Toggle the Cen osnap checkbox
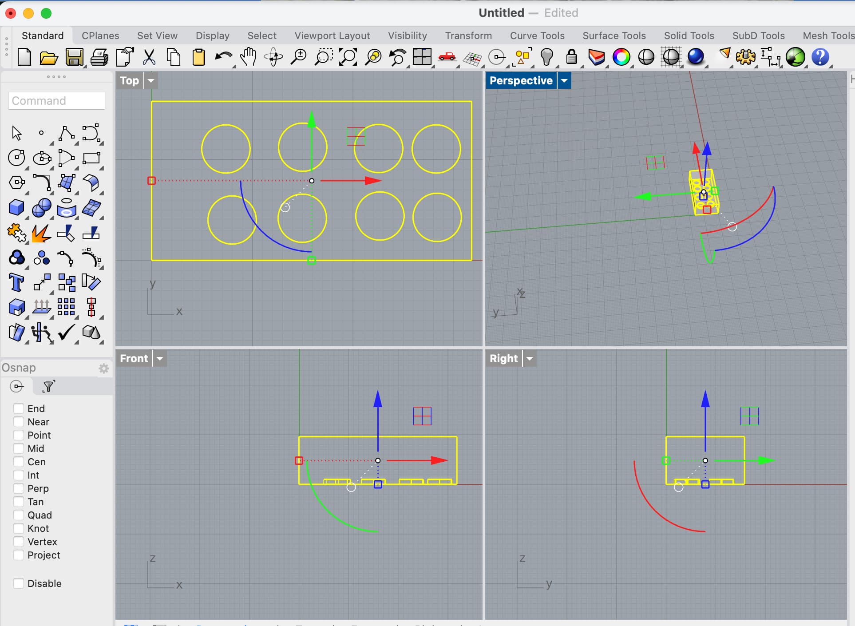The width and height of the screenshot is (855, 626). click(x=19, y=462)
